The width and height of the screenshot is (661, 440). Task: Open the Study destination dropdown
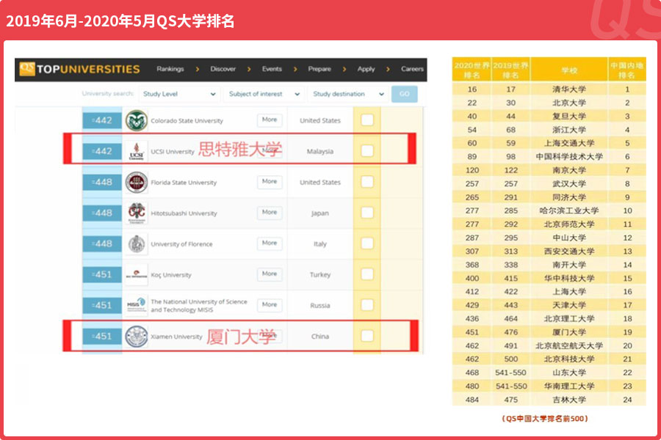[348, 94]
